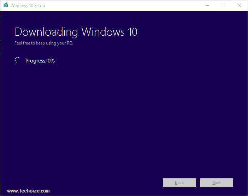Click the "Progress: 0%" text
Image resolution: width=248 pixels, height=196 pixels.
(40, 61)
